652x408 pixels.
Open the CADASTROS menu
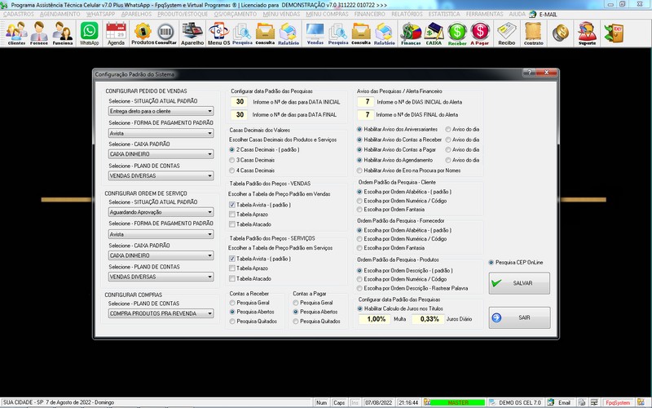click(x=19, y=14)
